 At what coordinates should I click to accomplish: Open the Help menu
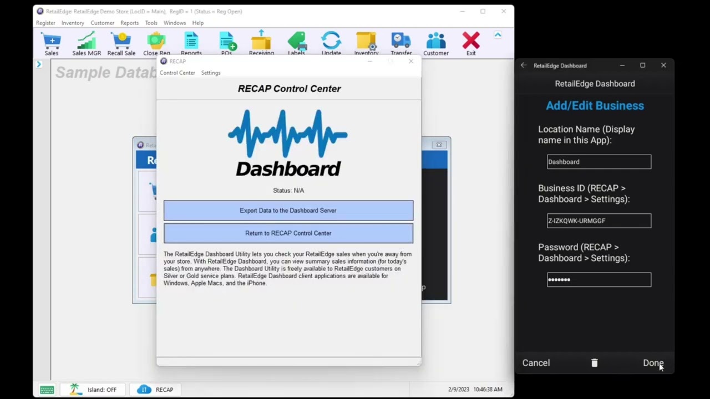coord(197,23)
